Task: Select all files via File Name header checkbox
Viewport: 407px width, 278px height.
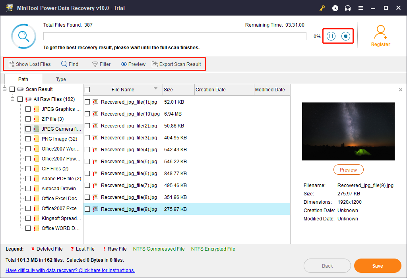Action: tap(87, 90)
